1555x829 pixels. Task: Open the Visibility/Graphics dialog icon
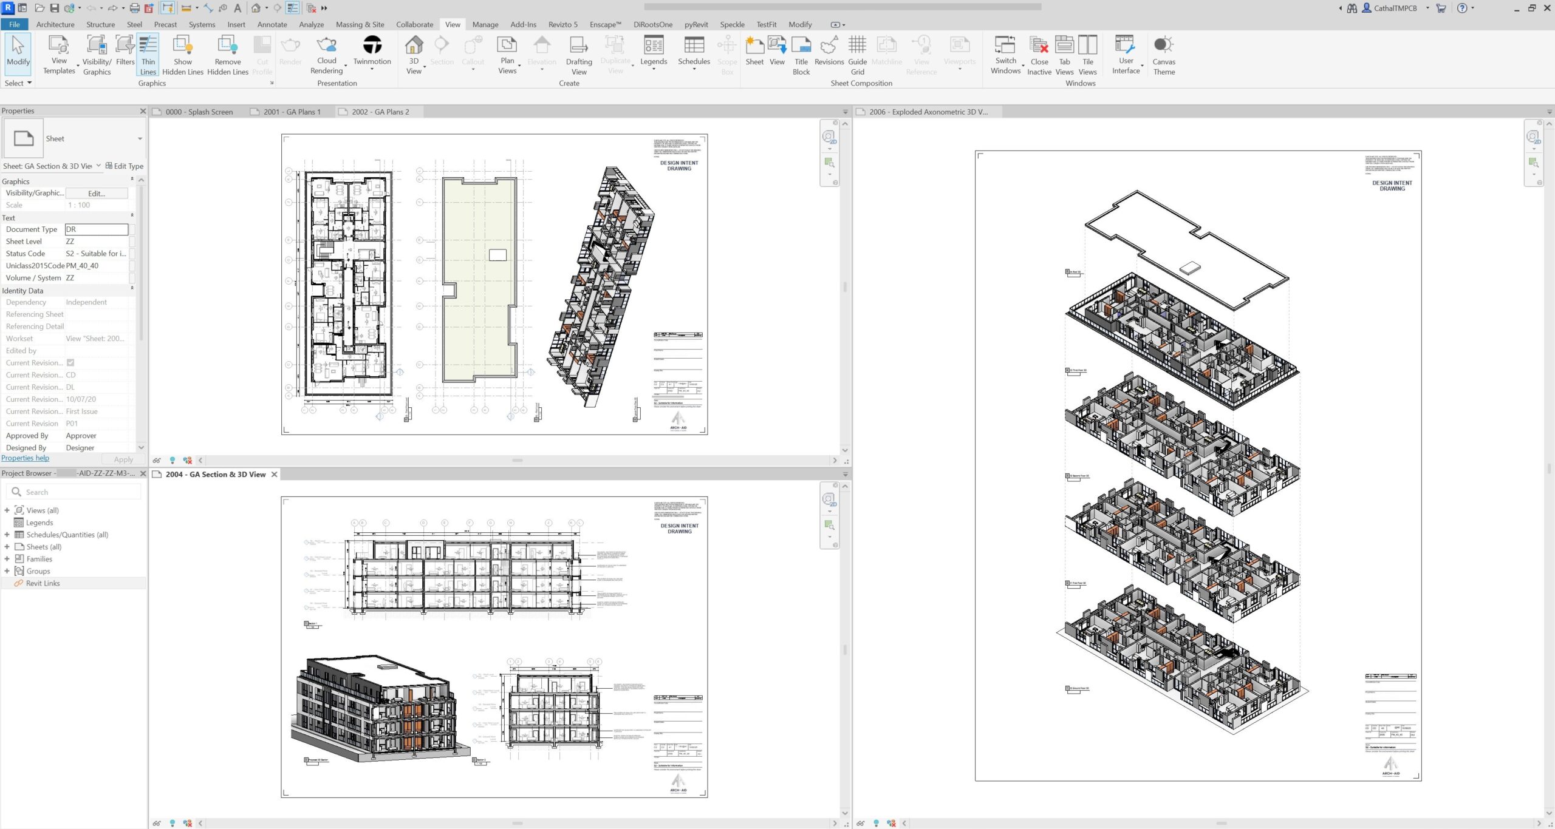click(97, 46)
